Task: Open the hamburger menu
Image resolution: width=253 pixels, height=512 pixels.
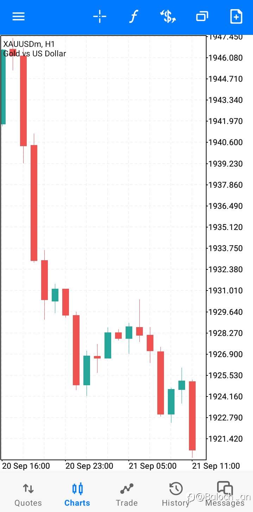Action: (x=19, y=17)
